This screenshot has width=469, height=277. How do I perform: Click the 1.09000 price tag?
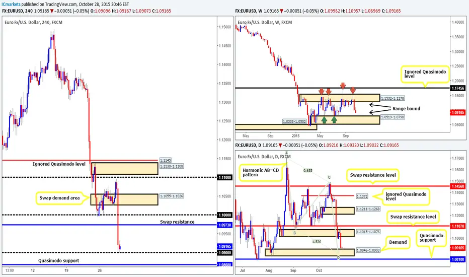tap(224, 253)
